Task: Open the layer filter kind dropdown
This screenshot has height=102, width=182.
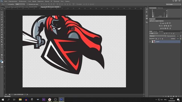Action: point(154,33)
